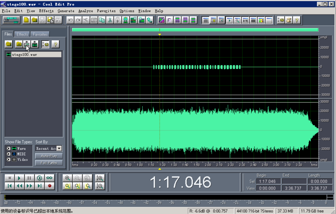This screenshot has width=336, height=214.
Task: Uncheck the Wave file type checkbox
Action: (9, 148)
